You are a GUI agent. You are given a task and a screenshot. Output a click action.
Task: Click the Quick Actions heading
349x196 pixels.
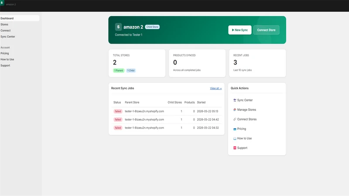coord(240,88)
